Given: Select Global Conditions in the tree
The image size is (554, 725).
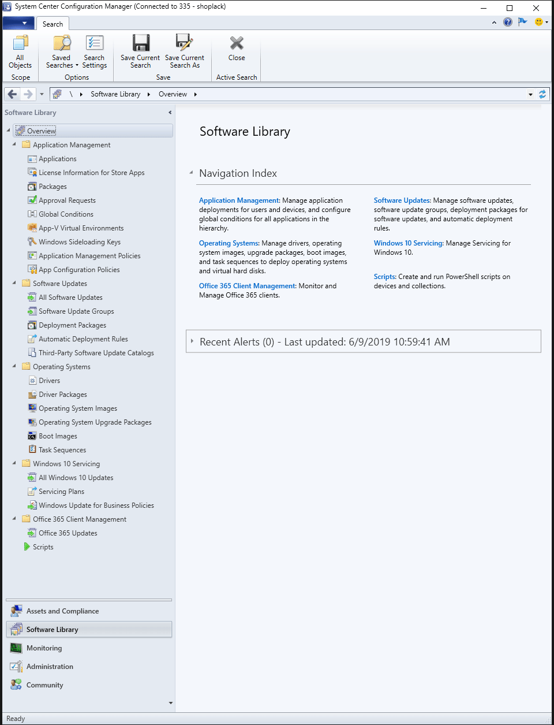Looking at the screenshot, I should [x=66, y=214].
